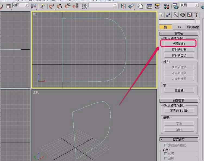Collapse the 调整轴 rollout
The image size is (204, 161).
pos(179,34)
